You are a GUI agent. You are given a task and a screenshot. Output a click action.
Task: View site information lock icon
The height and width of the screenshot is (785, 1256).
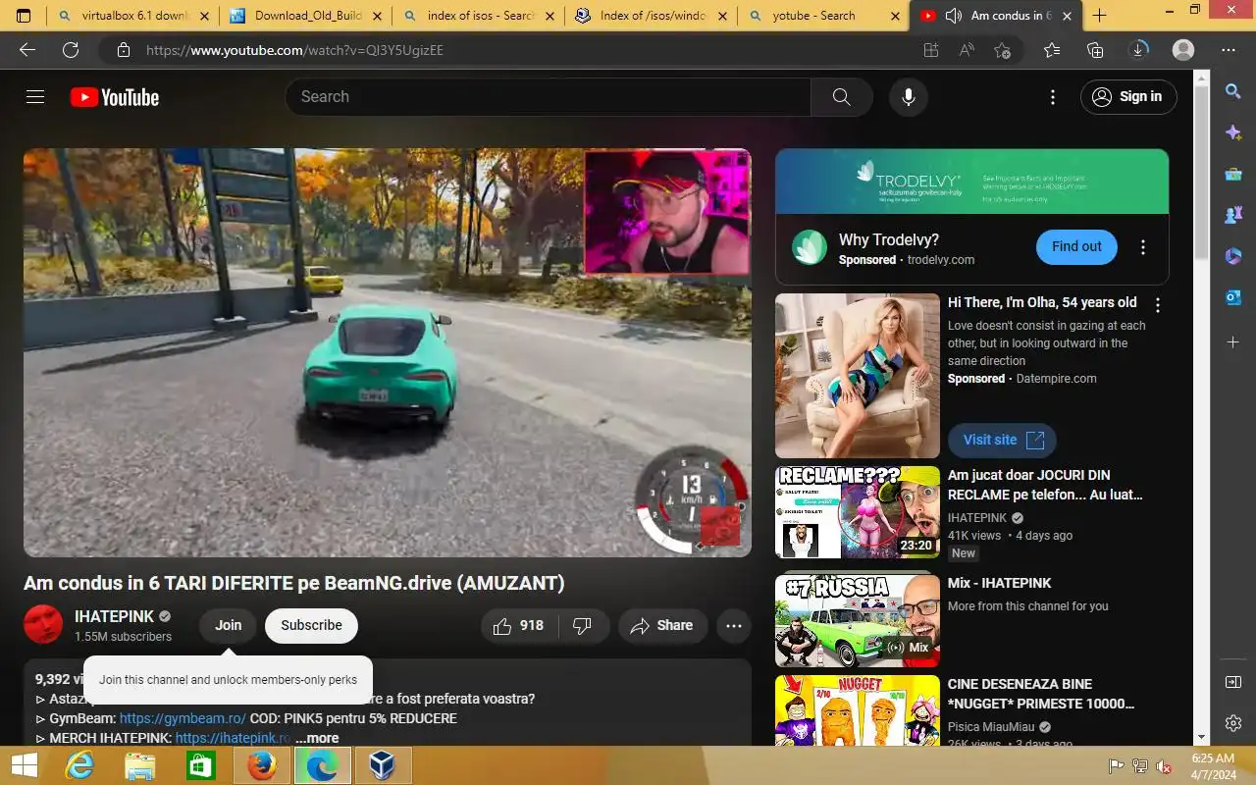123,50
